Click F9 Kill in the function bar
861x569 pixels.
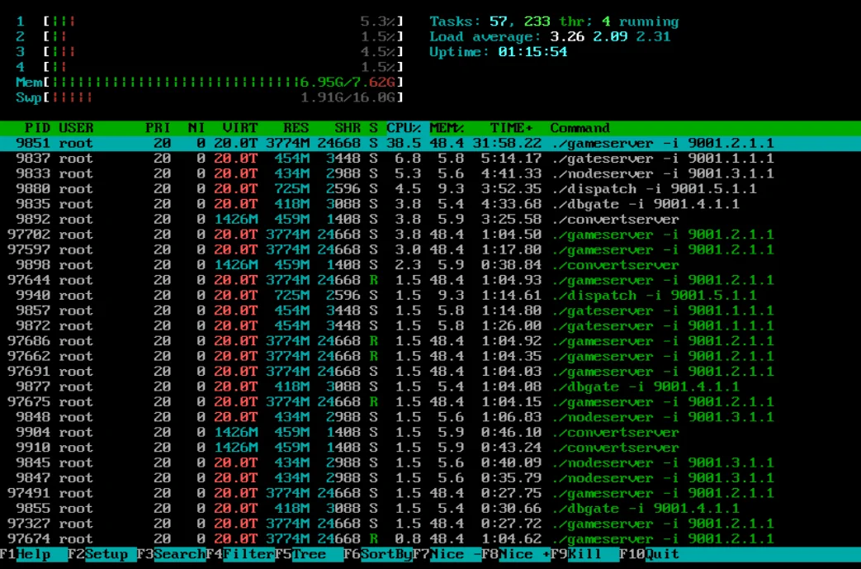coord(584,555)
